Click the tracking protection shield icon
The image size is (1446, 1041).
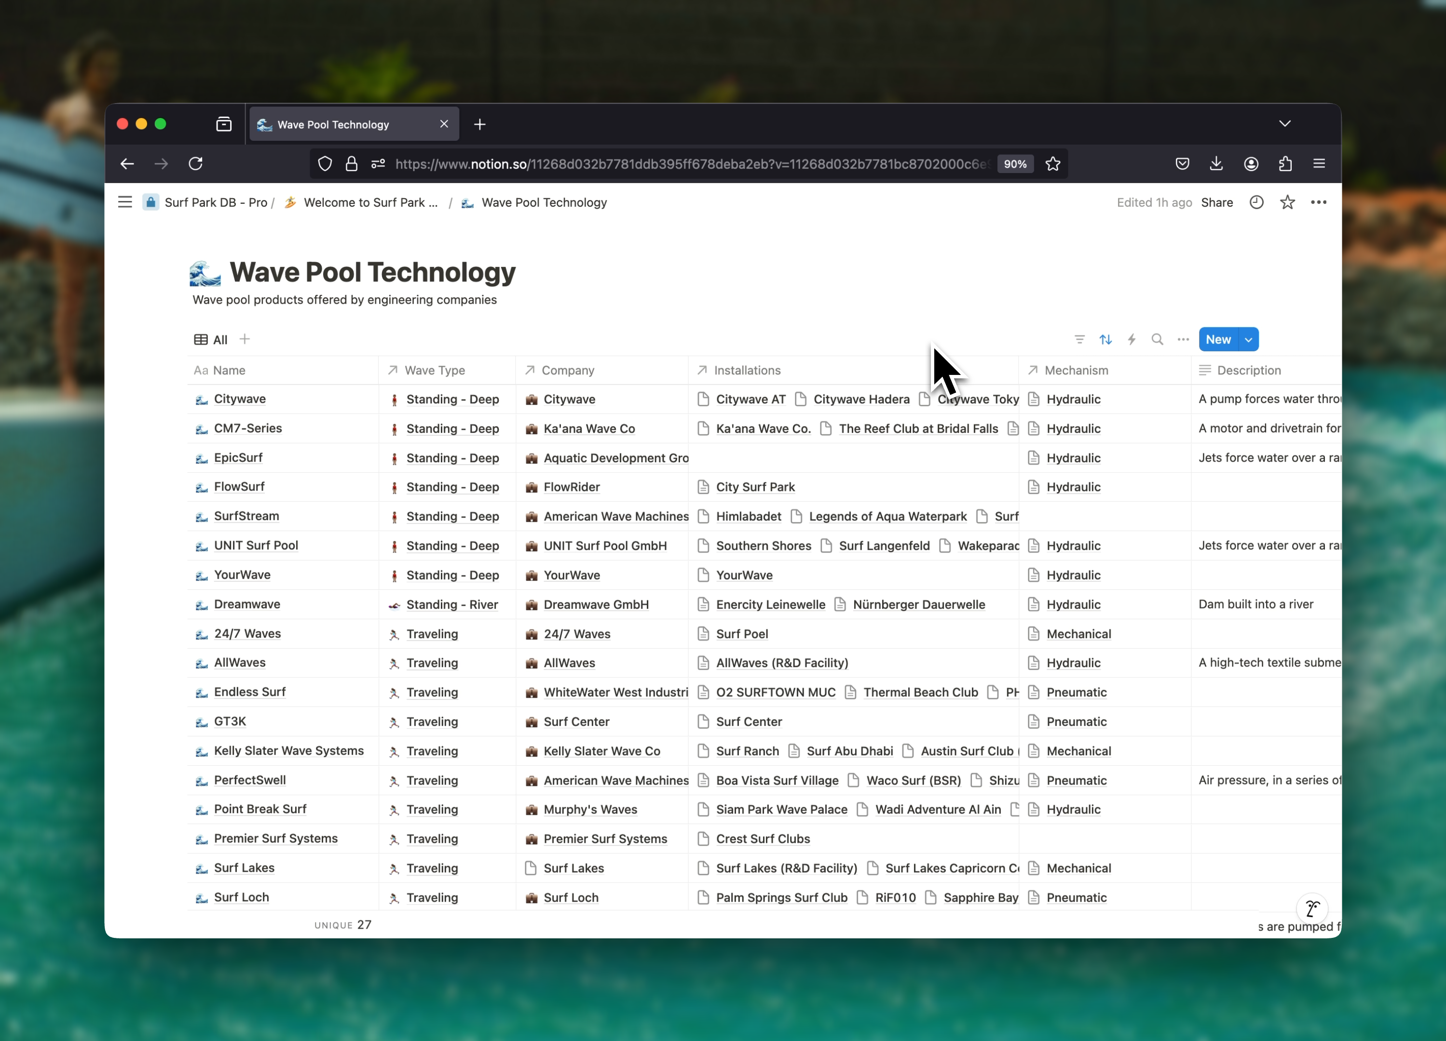coord(325,164)
